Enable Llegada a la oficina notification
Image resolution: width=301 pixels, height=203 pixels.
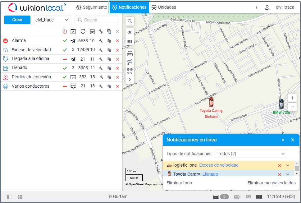pyautogui.click(x=65, y=59)
